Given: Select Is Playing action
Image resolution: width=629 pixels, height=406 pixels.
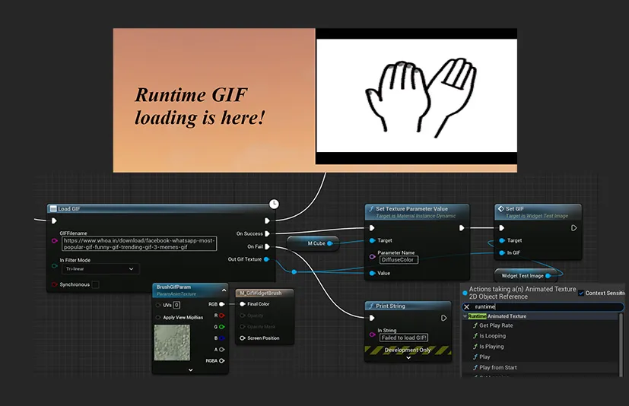Looking at the screenshot, I should coord(491,346).
